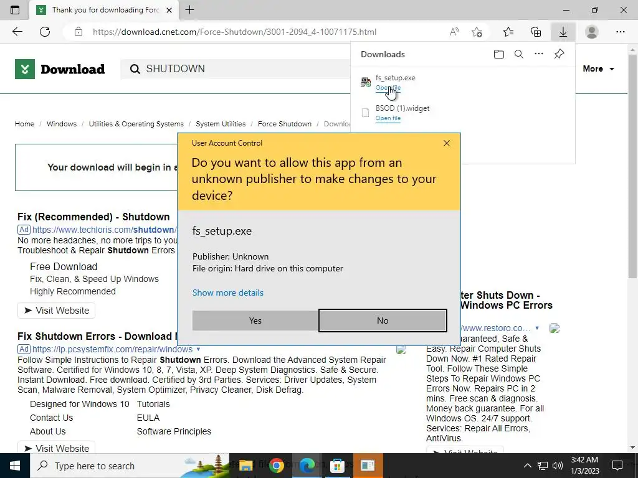Image resolution: width=638 pixels, height=478 pixels.
Task: View site information via the lock icon
Action: pyautogui.click(x=79, y=32)
